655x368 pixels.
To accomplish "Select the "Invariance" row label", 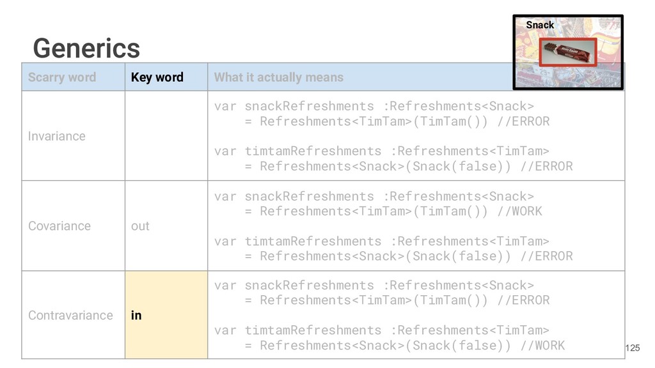I will (x=56, y=136).
